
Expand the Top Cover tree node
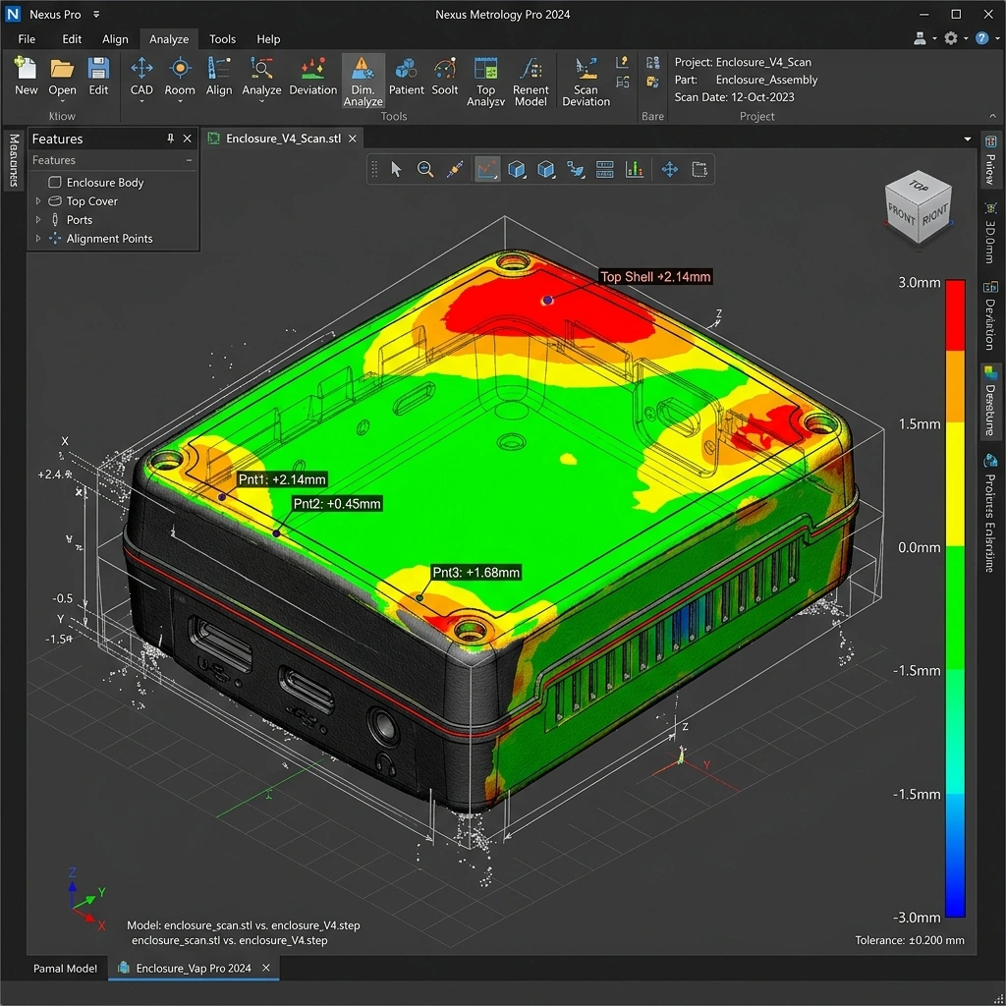pyautogui.click(x=38, y=200)
